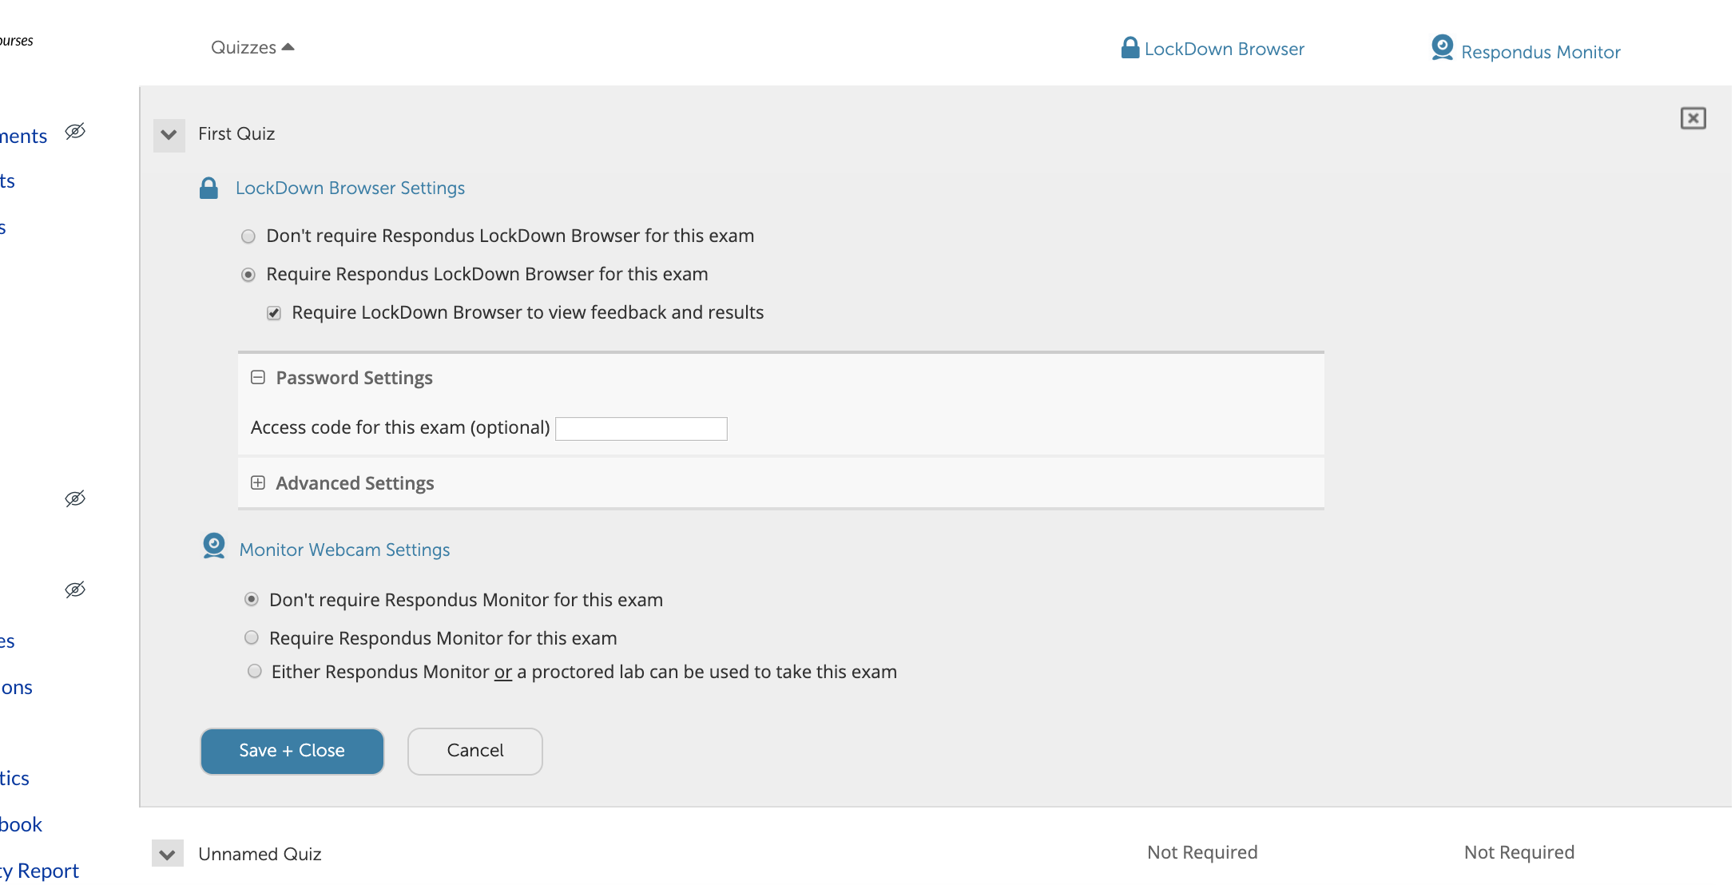Select 'Require Respondus LockDown Browser for this exam'
The image size is (1735, 885).
coord(248,273)
